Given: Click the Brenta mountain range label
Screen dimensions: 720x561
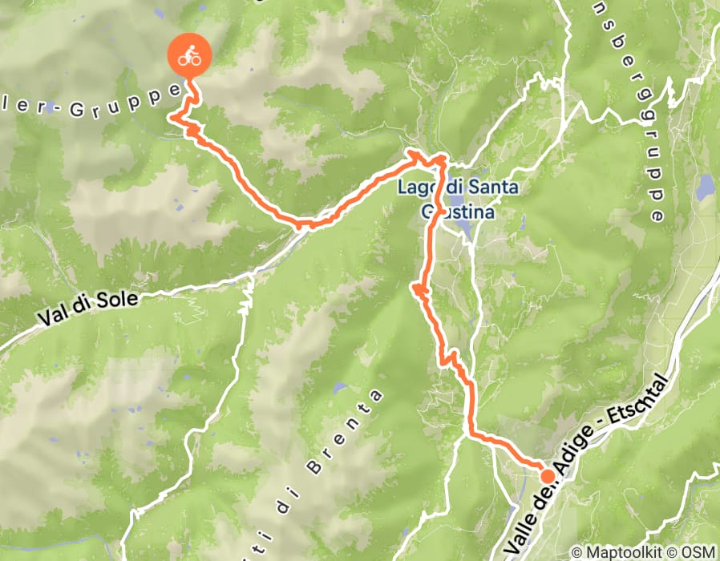Looking at the screenshot, I should 346,430.
